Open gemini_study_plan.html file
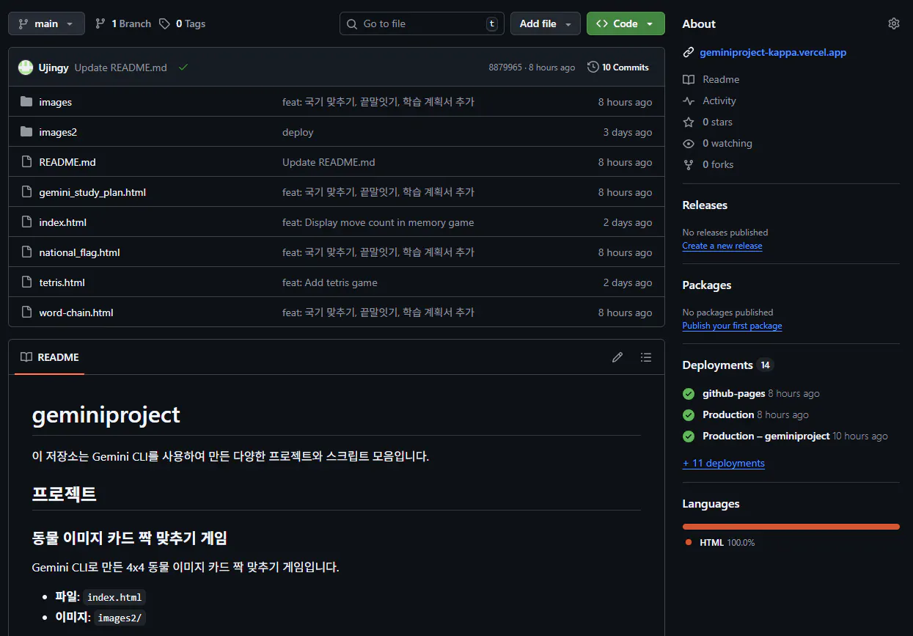Image resolution: width=913 pixels, height=636 pixels. (92, 192)
